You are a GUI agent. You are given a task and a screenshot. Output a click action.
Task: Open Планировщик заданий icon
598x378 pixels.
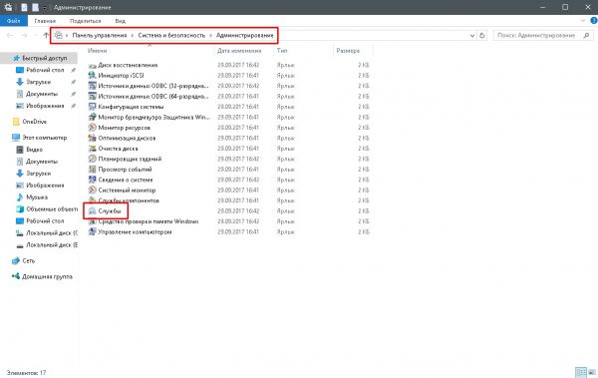[x=93, y=159]
